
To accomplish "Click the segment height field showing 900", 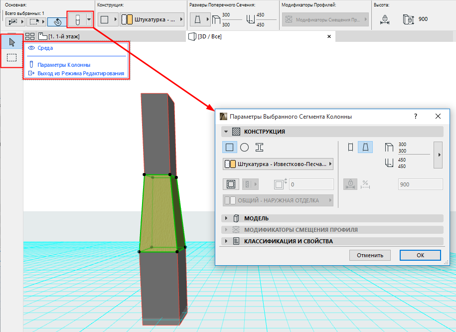I will [420, 184].
